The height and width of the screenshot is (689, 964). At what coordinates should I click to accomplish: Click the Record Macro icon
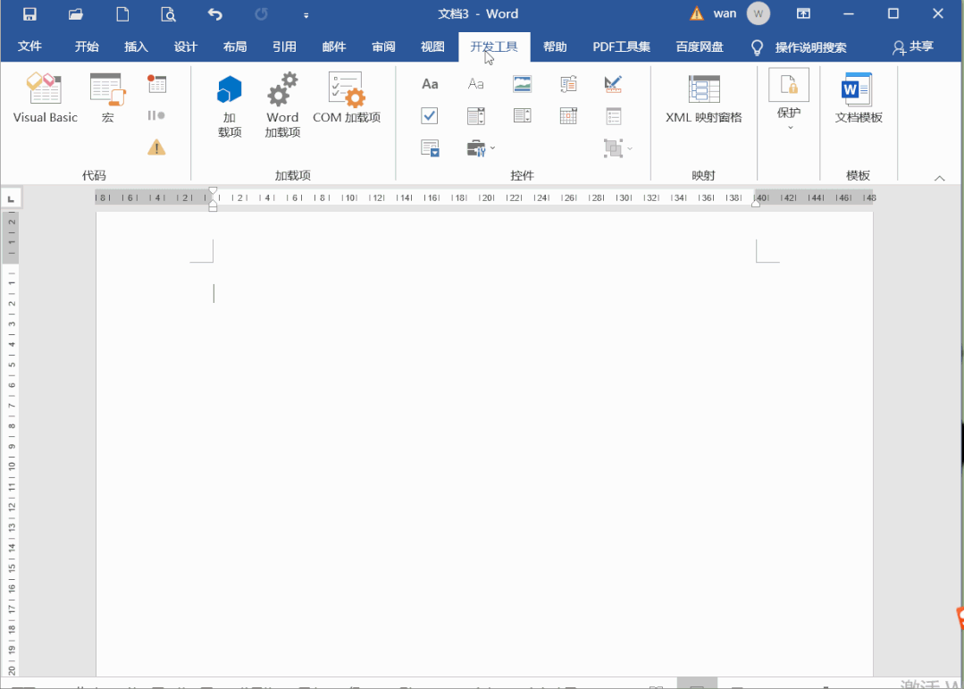(157, 85)
